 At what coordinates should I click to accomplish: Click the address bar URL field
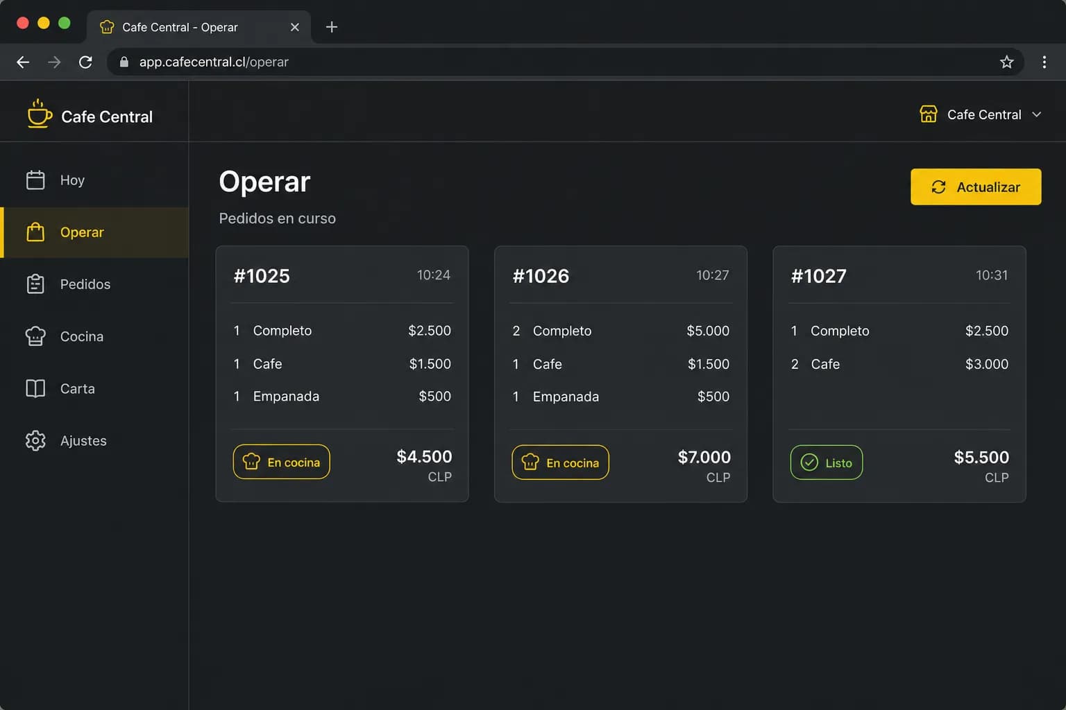[566, 62]
